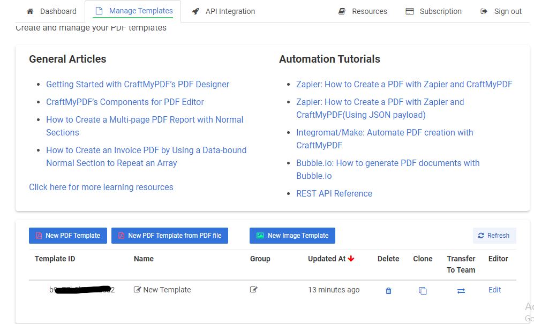Create a New PDF Template
This screenshot has height=324, width=534.
coord(68,236)
